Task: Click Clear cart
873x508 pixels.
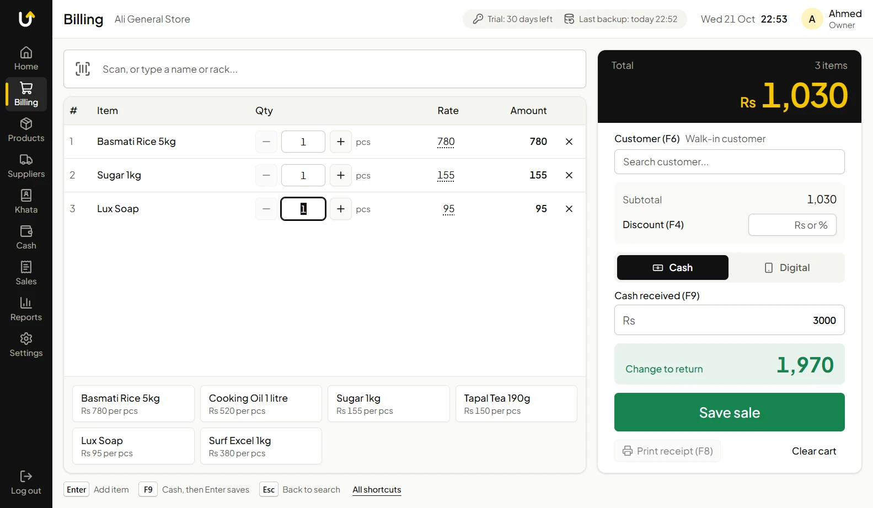Action: coord(814,451)
